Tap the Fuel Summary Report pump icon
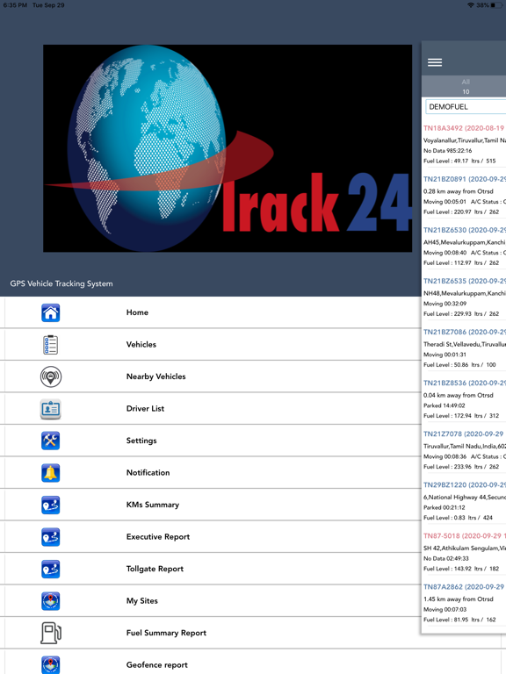The height and width of the screenshot is (674, 506). (50, 633)
